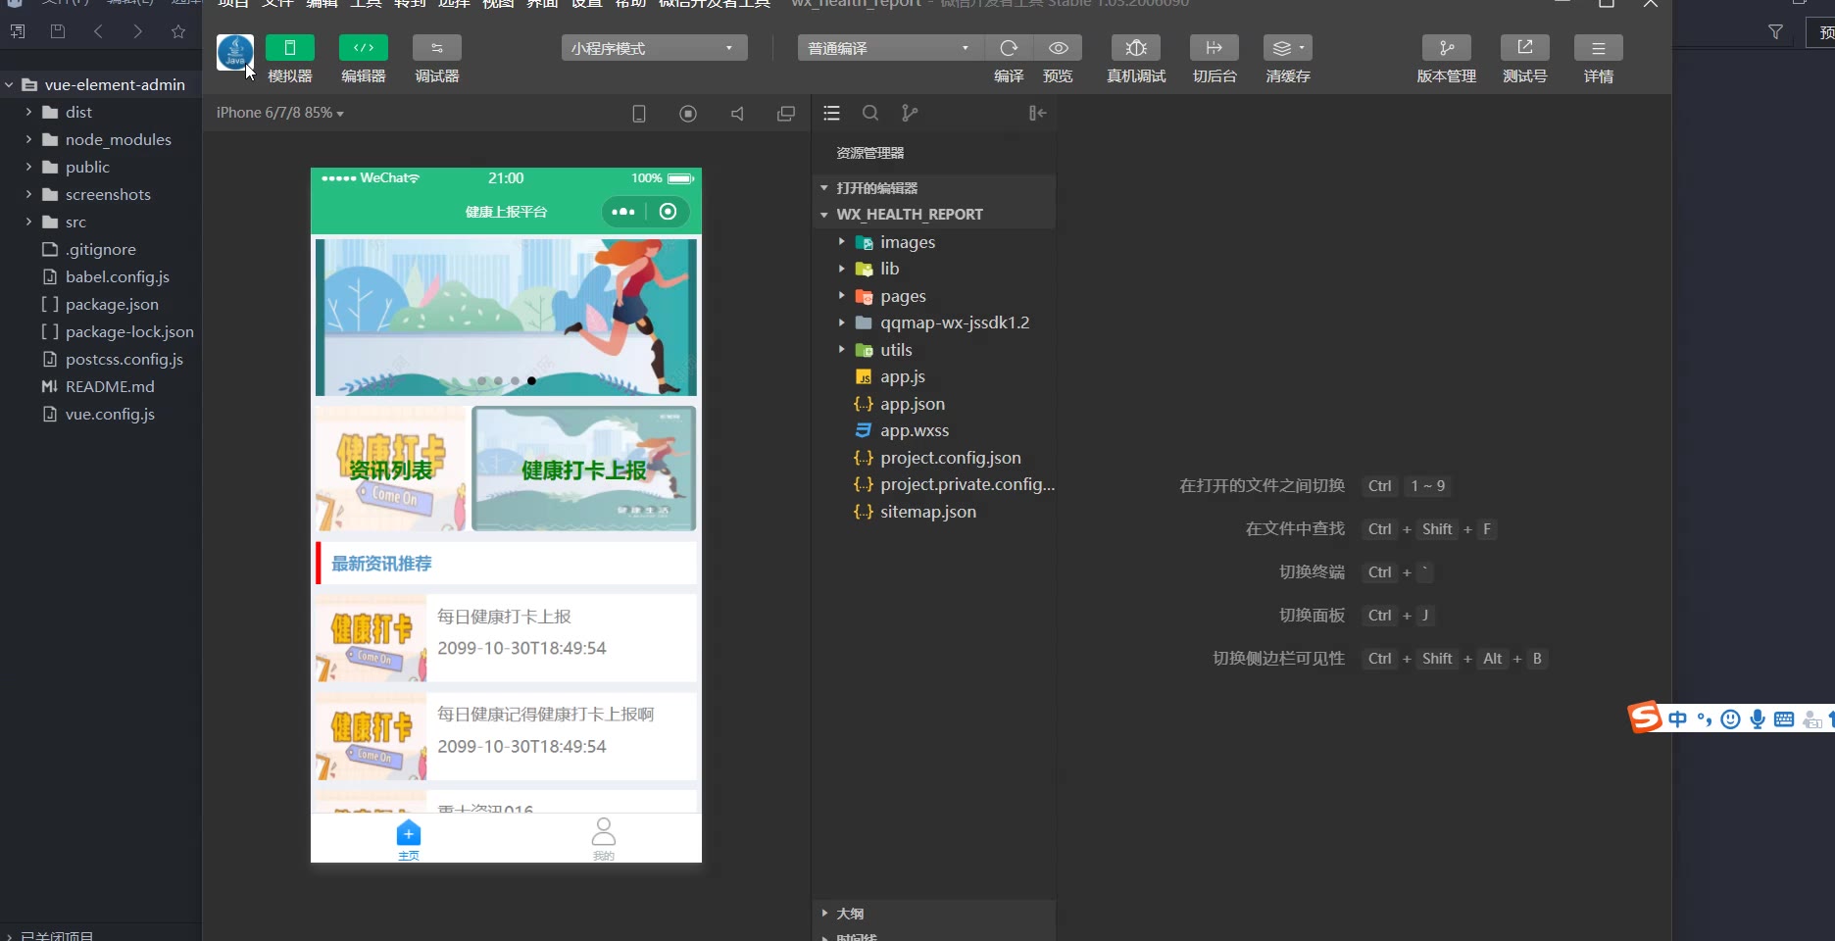
Task: Collapse the editor sidebar panel icon
Action: click(1037, 114)
